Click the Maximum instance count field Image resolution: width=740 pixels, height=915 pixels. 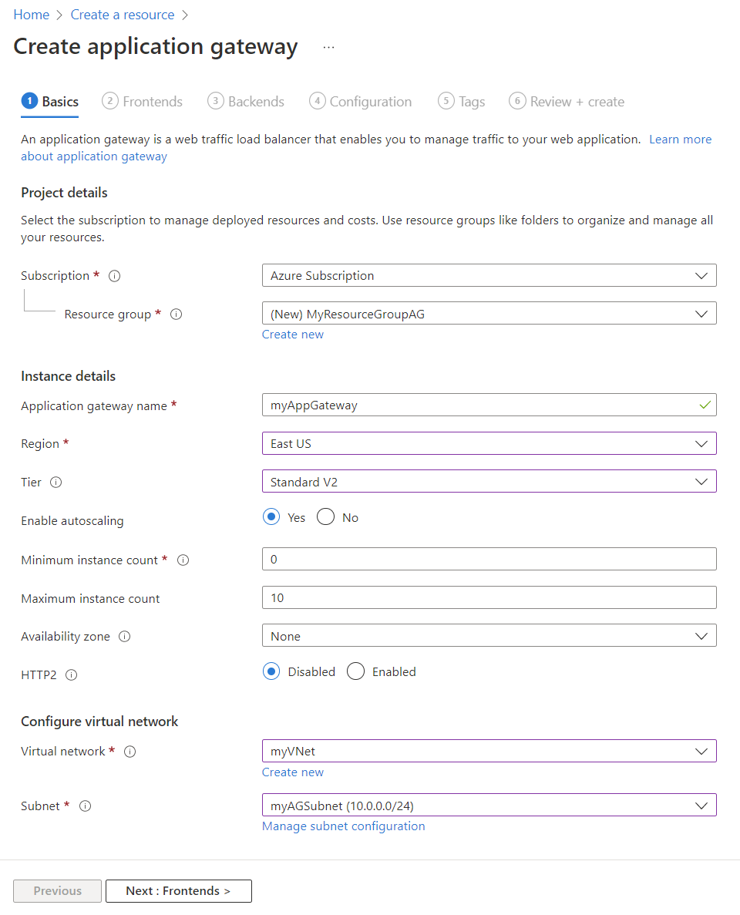point(489,597)
